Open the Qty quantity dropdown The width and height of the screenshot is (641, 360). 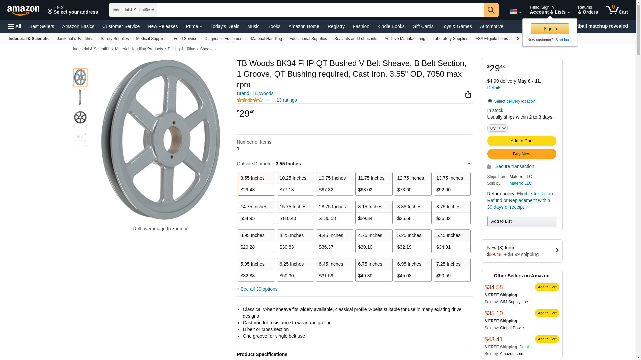497,128
